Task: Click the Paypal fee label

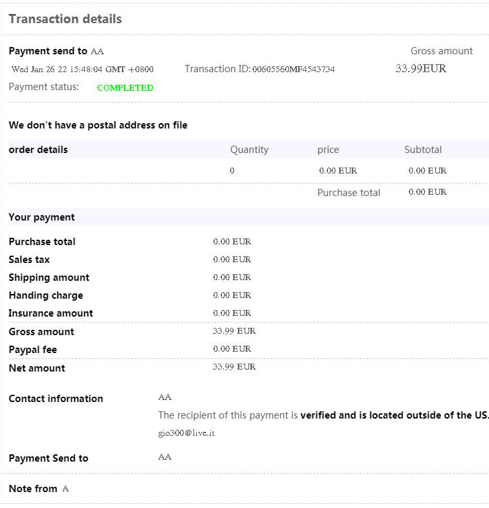Action: [32, 350]
